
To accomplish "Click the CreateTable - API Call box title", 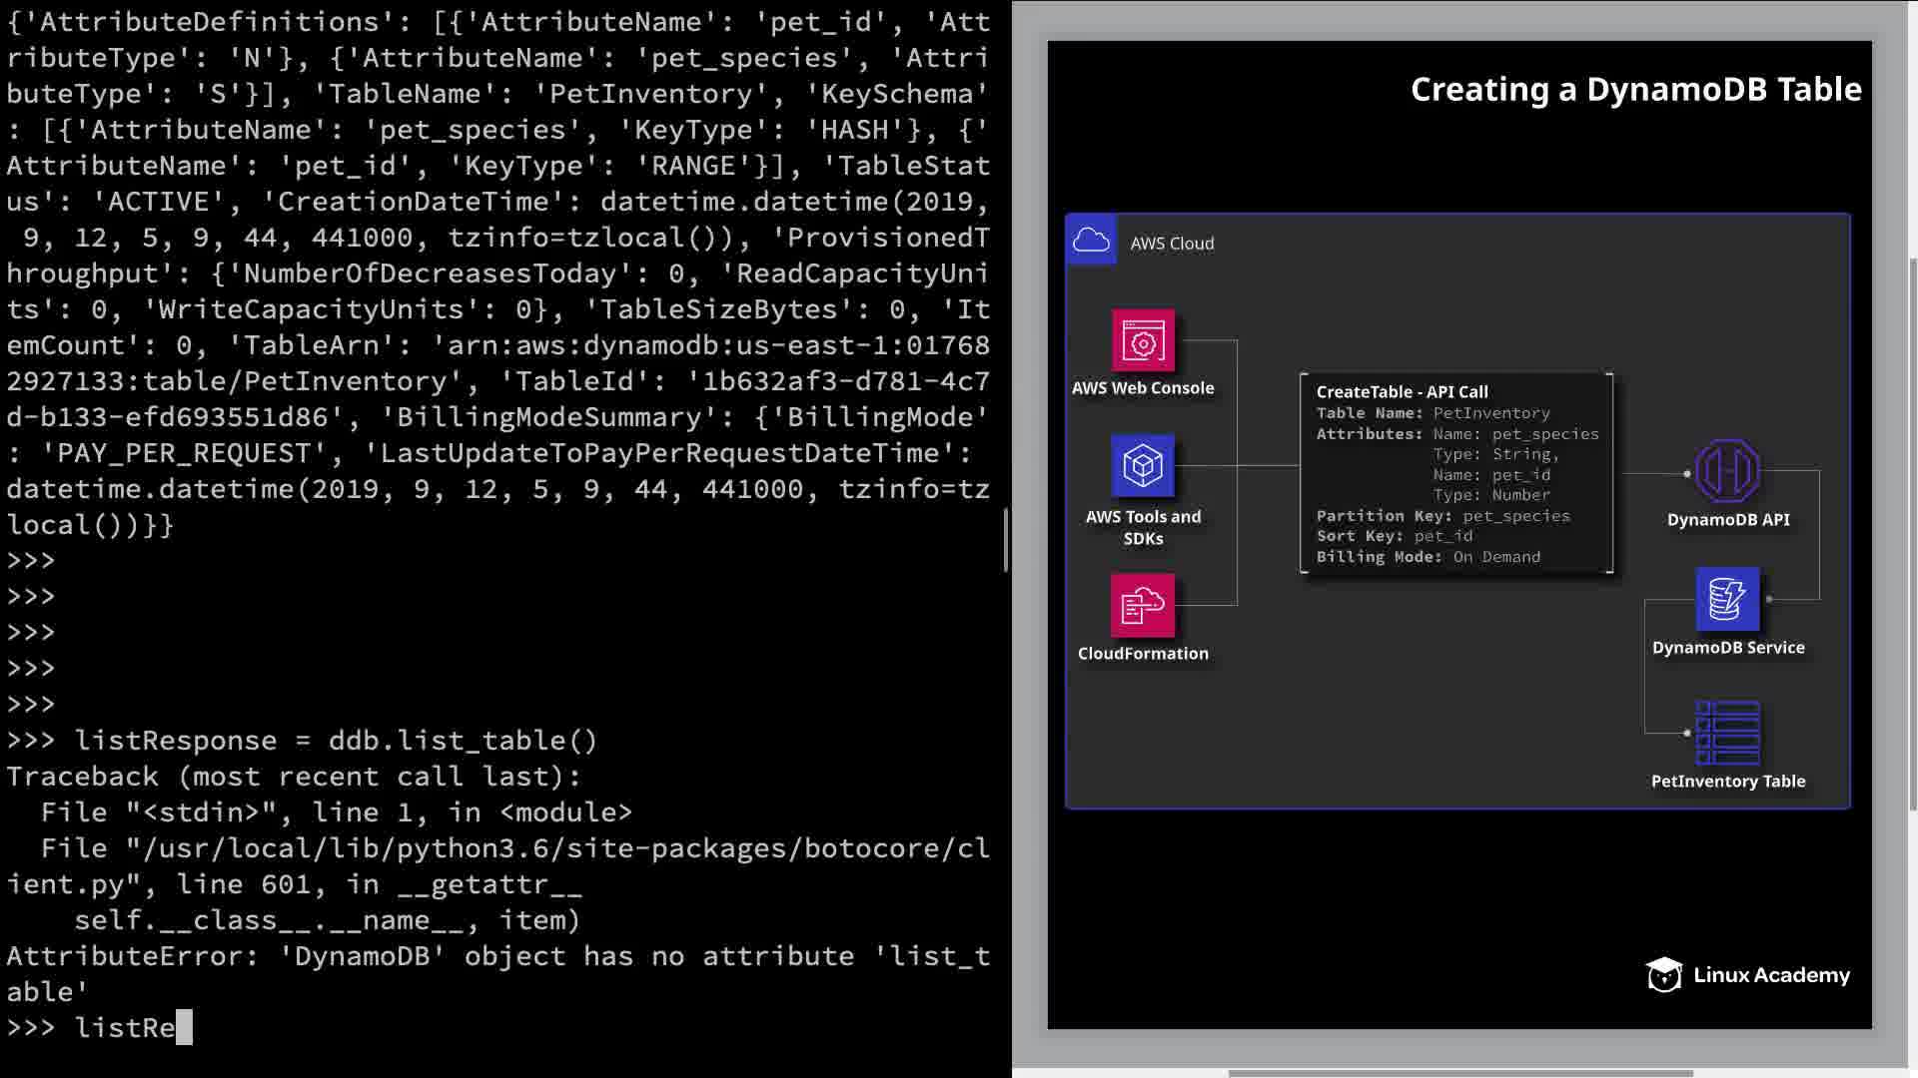I will click(1402, 392).
